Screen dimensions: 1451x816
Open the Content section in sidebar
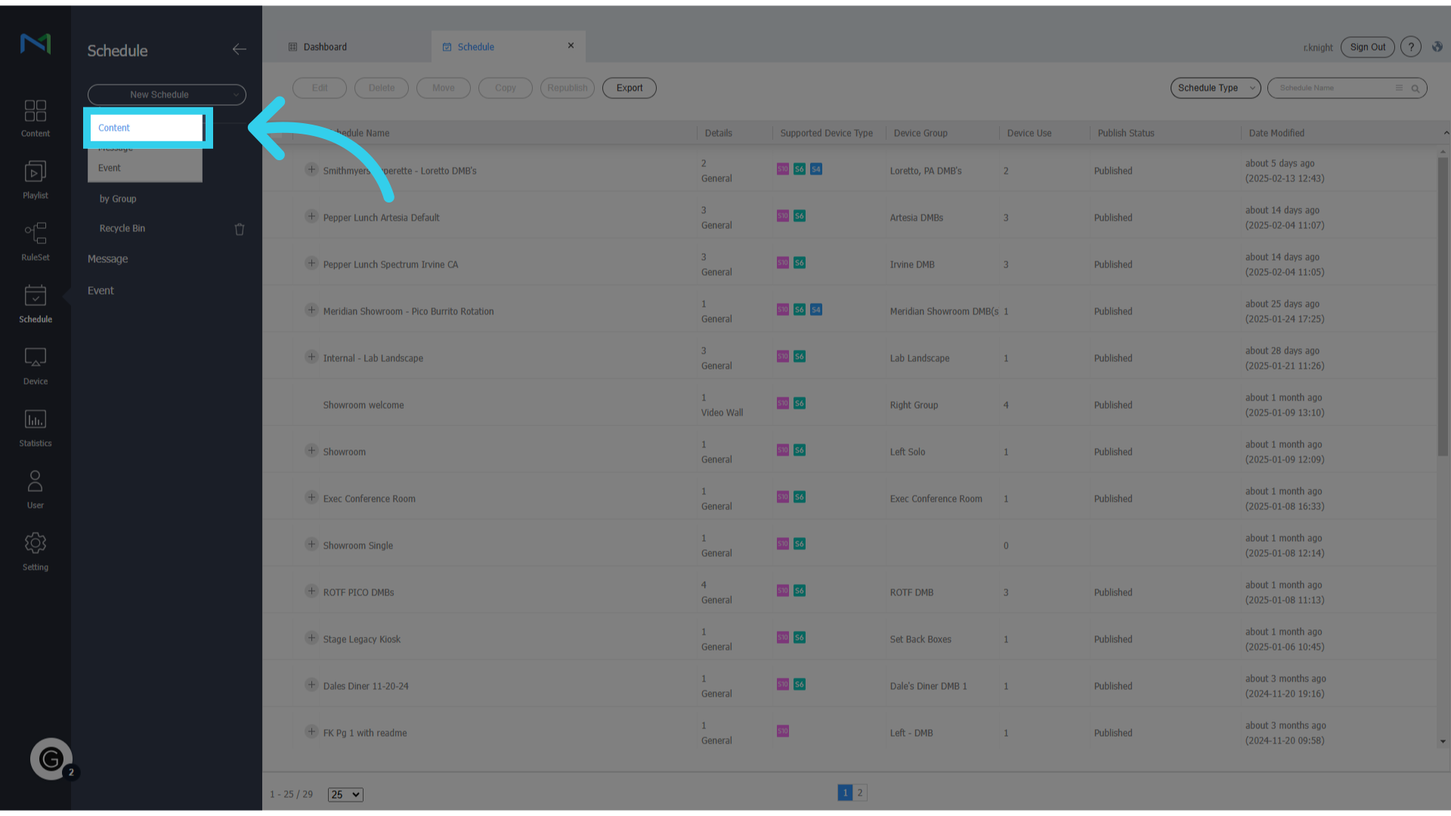(36, 119)
